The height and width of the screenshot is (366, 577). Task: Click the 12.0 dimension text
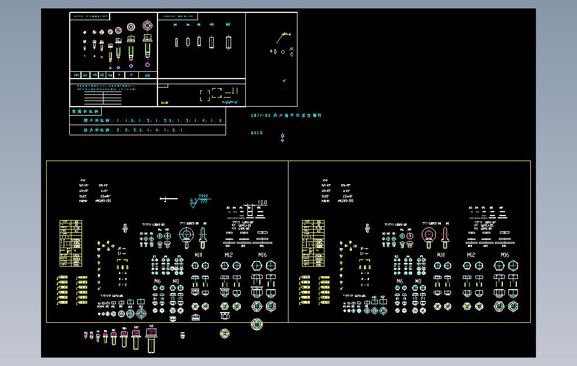pos(262,202)
